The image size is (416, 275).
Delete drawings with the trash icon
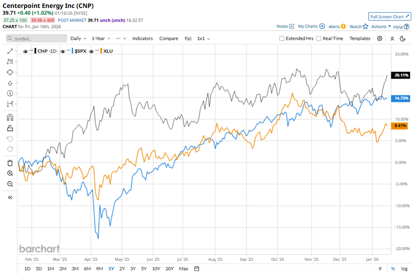click(10, 163)
